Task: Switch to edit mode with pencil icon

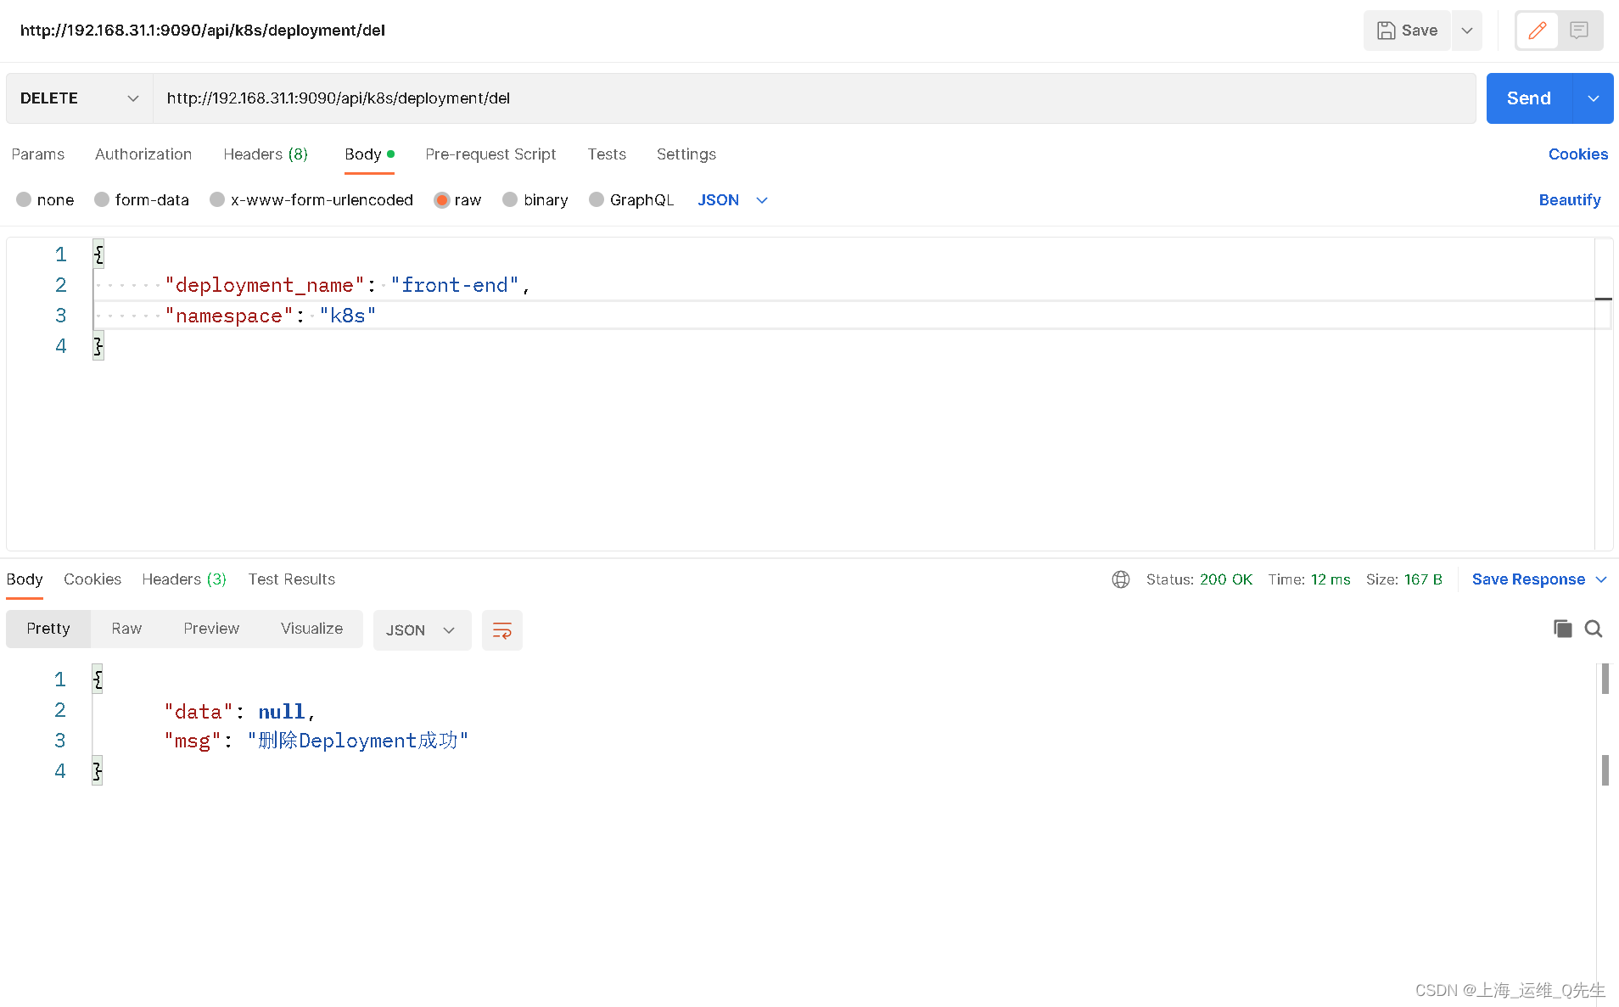Action: point(1537,31)
